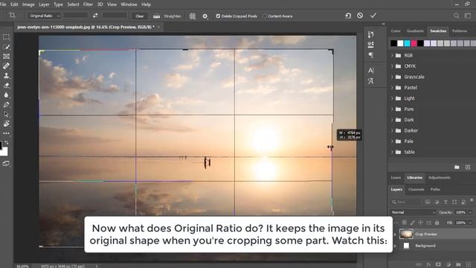Create a new swatch group folder
Viewport: 476px width, 268px height.
[x=457, y=167]
